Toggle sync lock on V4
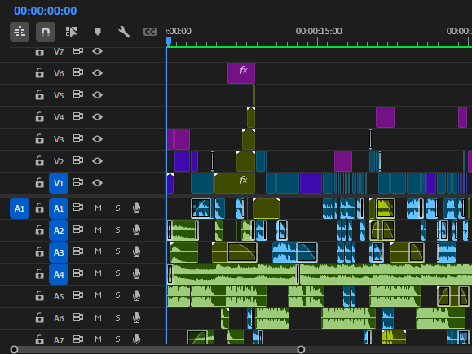 [x=78, y=116]
